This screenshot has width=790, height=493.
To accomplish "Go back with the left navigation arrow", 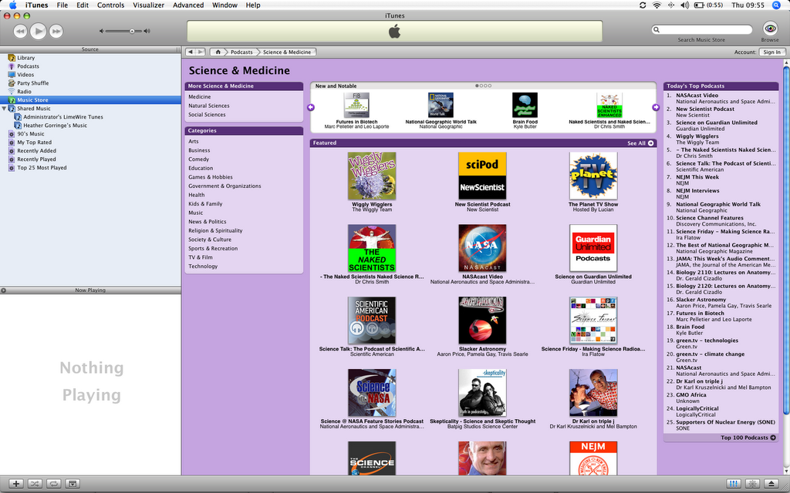I will [191, 52].
